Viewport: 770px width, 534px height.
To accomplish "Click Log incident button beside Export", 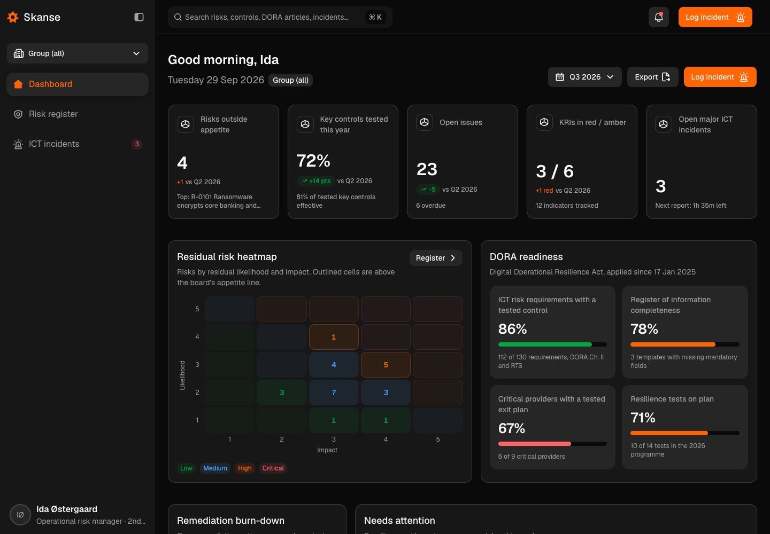I will point(720,77).
